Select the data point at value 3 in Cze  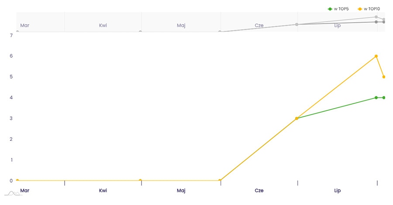(296, 118)
